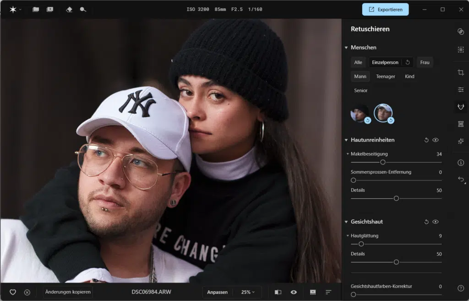Screen dimensions: 469x301
Task: Reset the Hautunreinheiten section
Action: (426, 140)
